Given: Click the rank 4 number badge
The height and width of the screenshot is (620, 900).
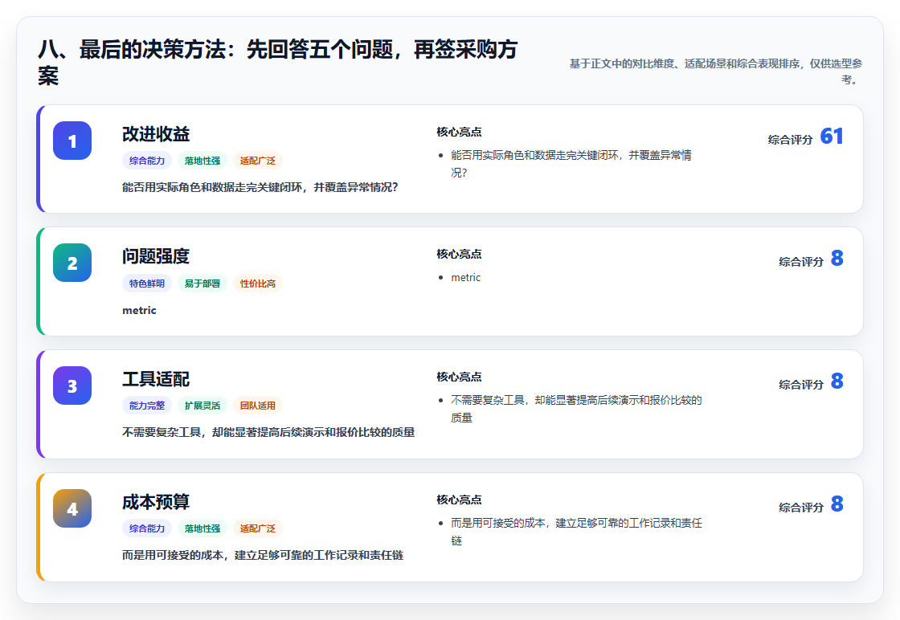Looking at the screenshot, I should 72,508.
